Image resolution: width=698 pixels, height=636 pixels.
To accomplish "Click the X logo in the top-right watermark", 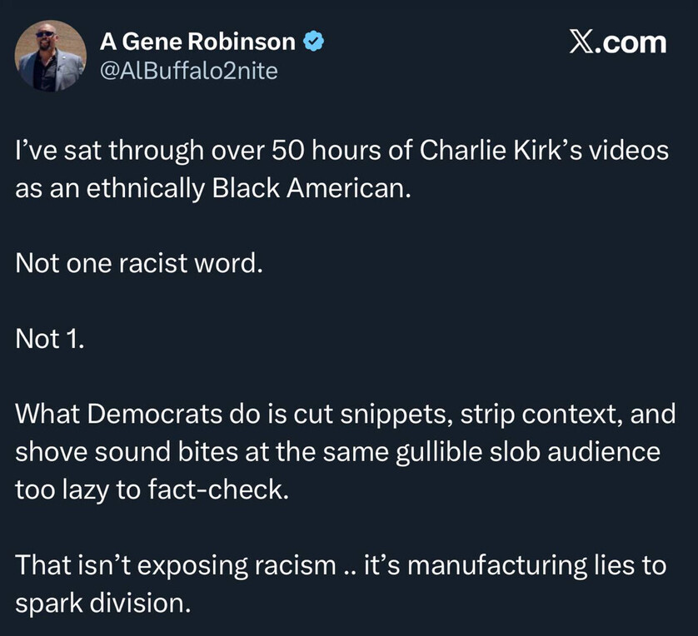I will tap(585, 42).
